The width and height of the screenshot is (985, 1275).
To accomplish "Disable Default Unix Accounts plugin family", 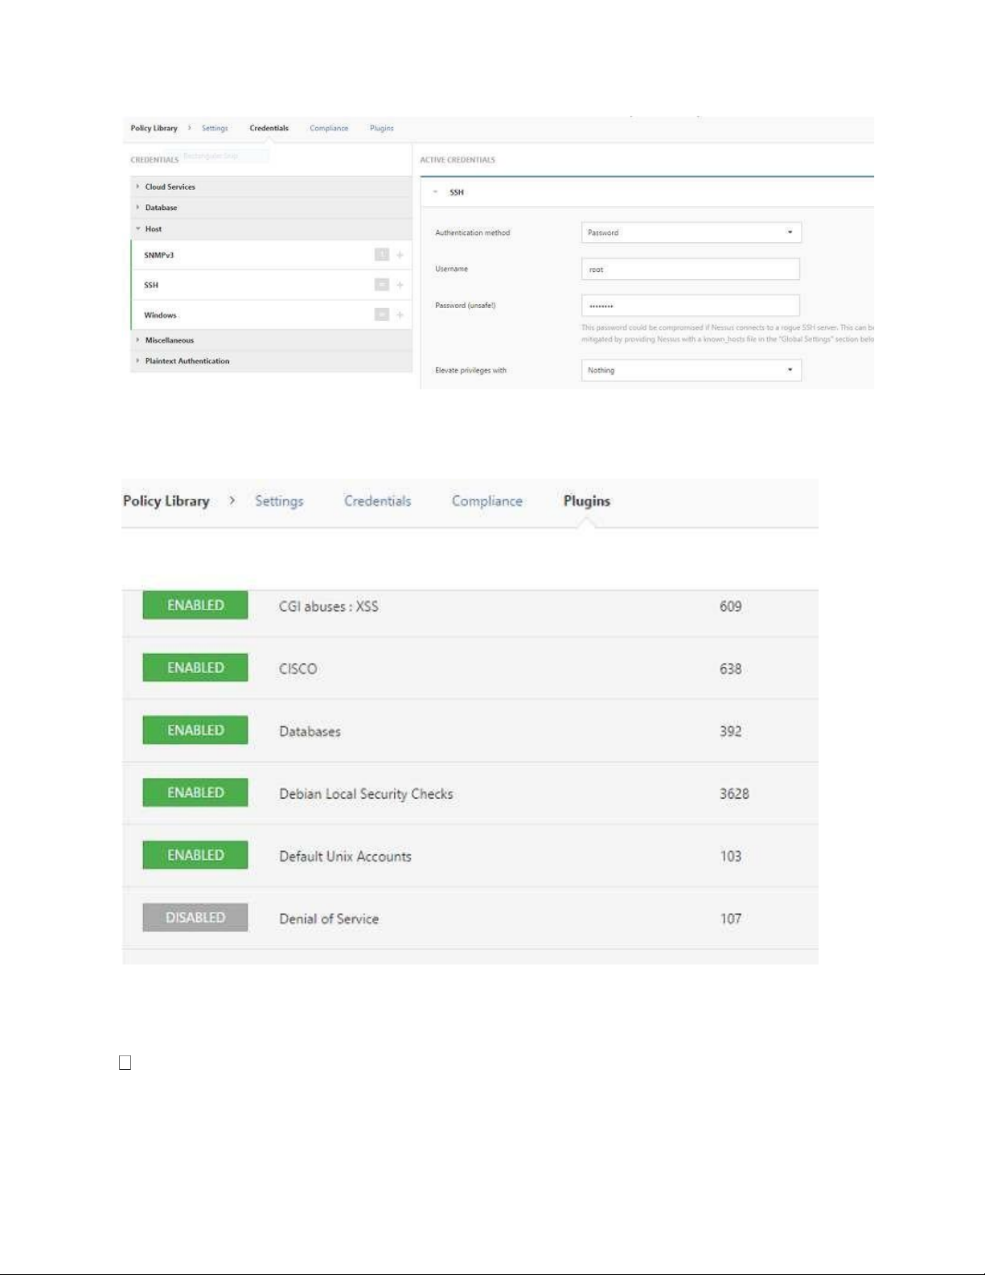I will click(195, 855).
